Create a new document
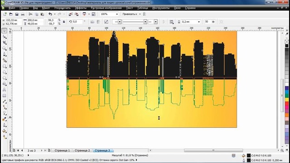 [5, 14]
